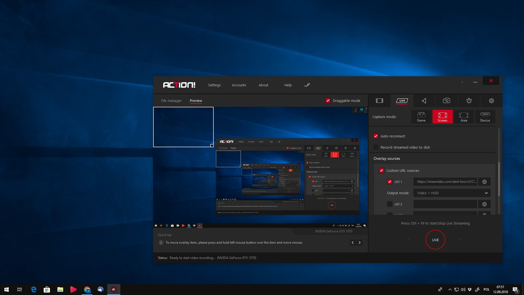Toggle Draggable mode checkbox

[328, 101]
